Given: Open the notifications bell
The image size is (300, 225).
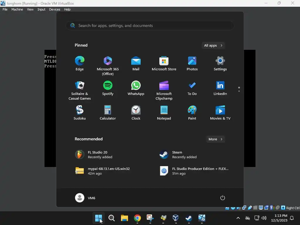Looking at the screenshot, I should pyautogui.click(x=292, y=218).
